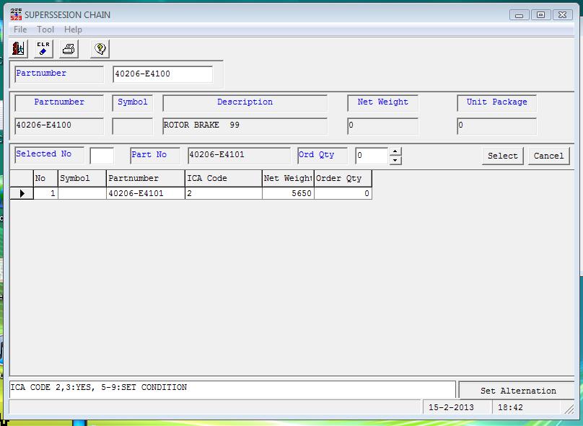Increase Ord Qty with the up arrow
Screen dimensions: 583x426
pos(395,151)
